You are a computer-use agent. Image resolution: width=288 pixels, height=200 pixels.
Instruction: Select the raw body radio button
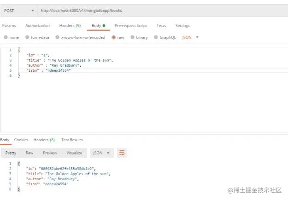coord(113,37)
